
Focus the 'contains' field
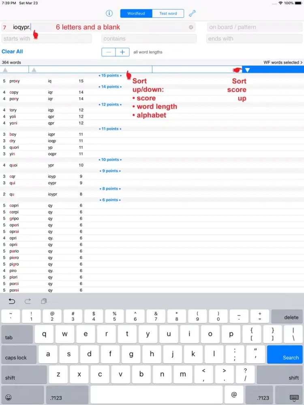click(x=149, y=38)
